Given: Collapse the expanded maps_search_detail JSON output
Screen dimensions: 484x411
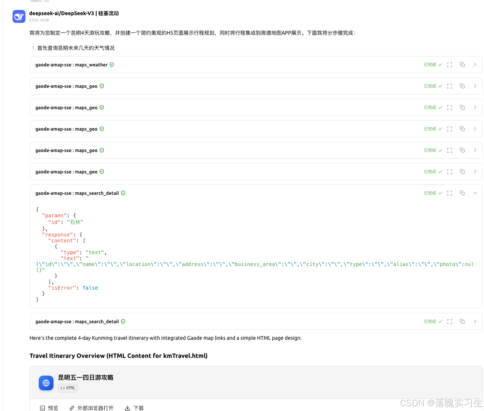Looking at the screenshot, I should click(x=475, y=193).
